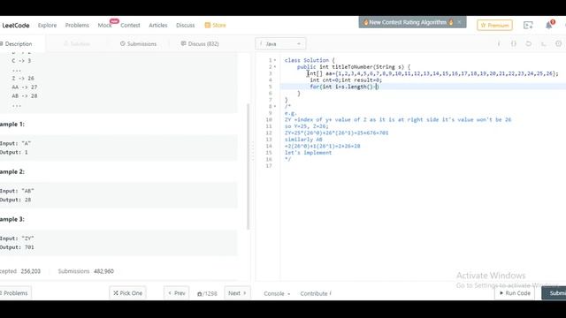Click the editor info icon
Viewport: 566px width, 318px height.
pyautogui.click(x=499, y=43)
